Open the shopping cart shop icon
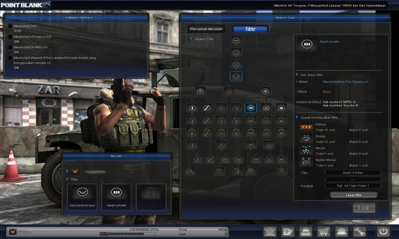 323,232
